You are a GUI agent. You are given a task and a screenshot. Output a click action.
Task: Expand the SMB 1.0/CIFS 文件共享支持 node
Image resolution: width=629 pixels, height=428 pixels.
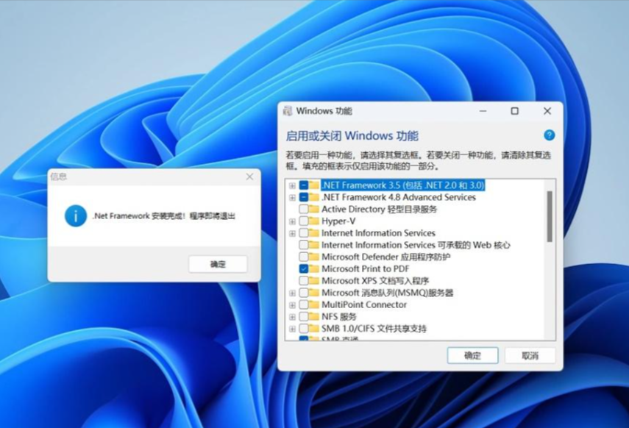click(x=293, y=329)
